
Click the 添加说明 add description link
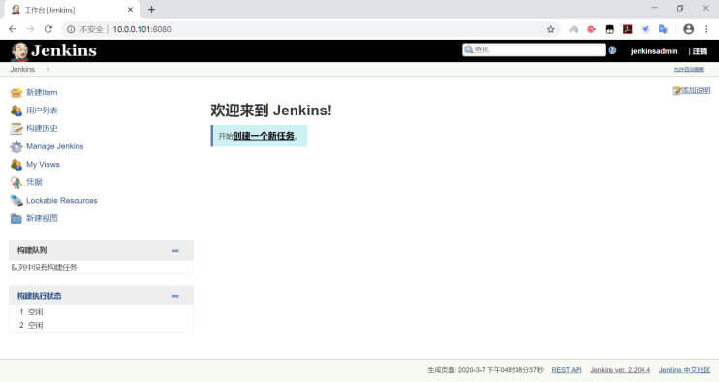[x=696, y=90]
